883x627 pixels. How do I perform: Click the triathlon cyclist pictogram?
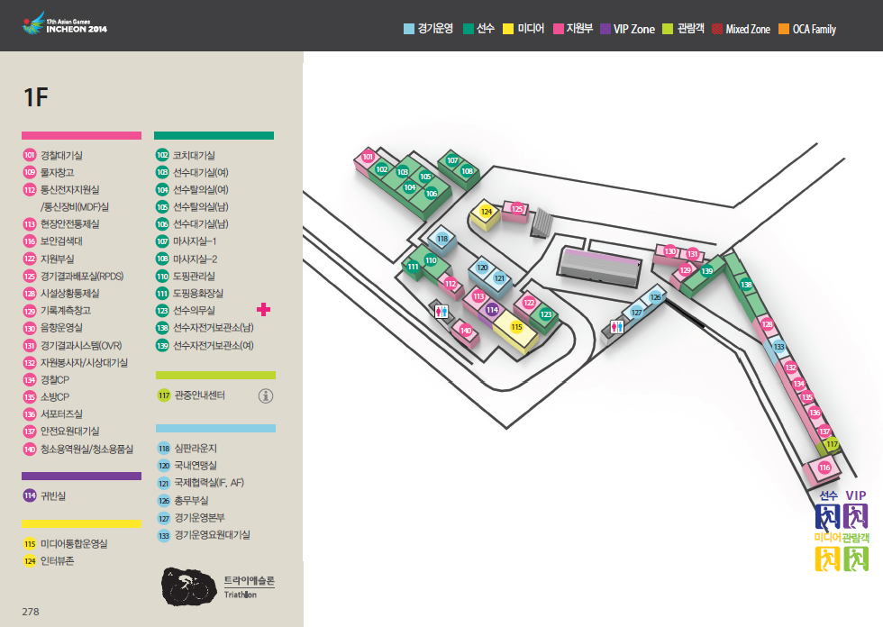click(x=188, y=586)
